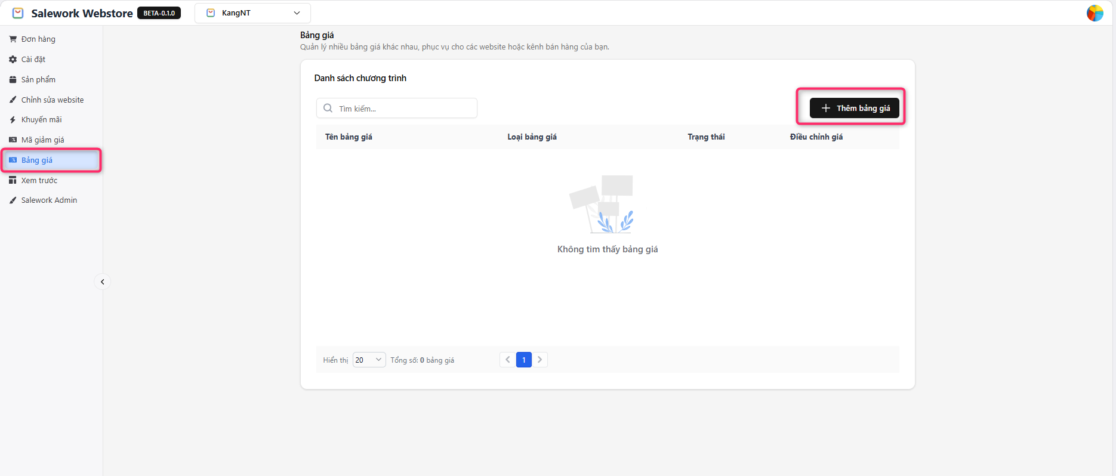Click the layout icon beside Xem trước

coord(13,180)
